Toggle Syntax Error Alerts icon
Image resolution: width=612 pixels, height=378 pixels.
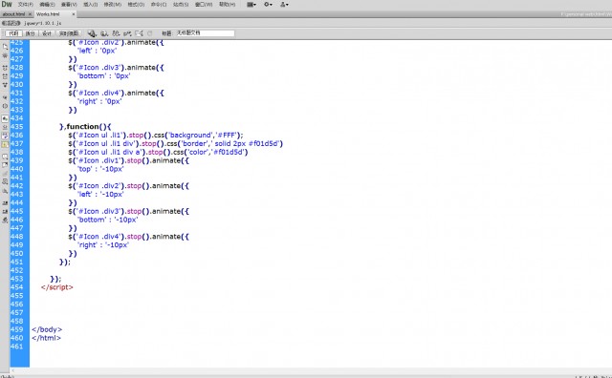[5, 144]
